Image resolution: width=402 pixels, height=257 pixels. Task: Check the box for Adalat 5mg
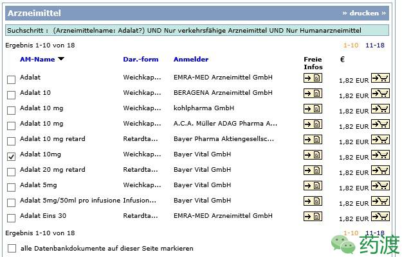tap(11, 187)
